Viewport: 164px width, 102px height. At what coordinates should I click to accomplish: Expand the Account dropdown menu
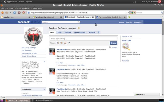(138, 22)
